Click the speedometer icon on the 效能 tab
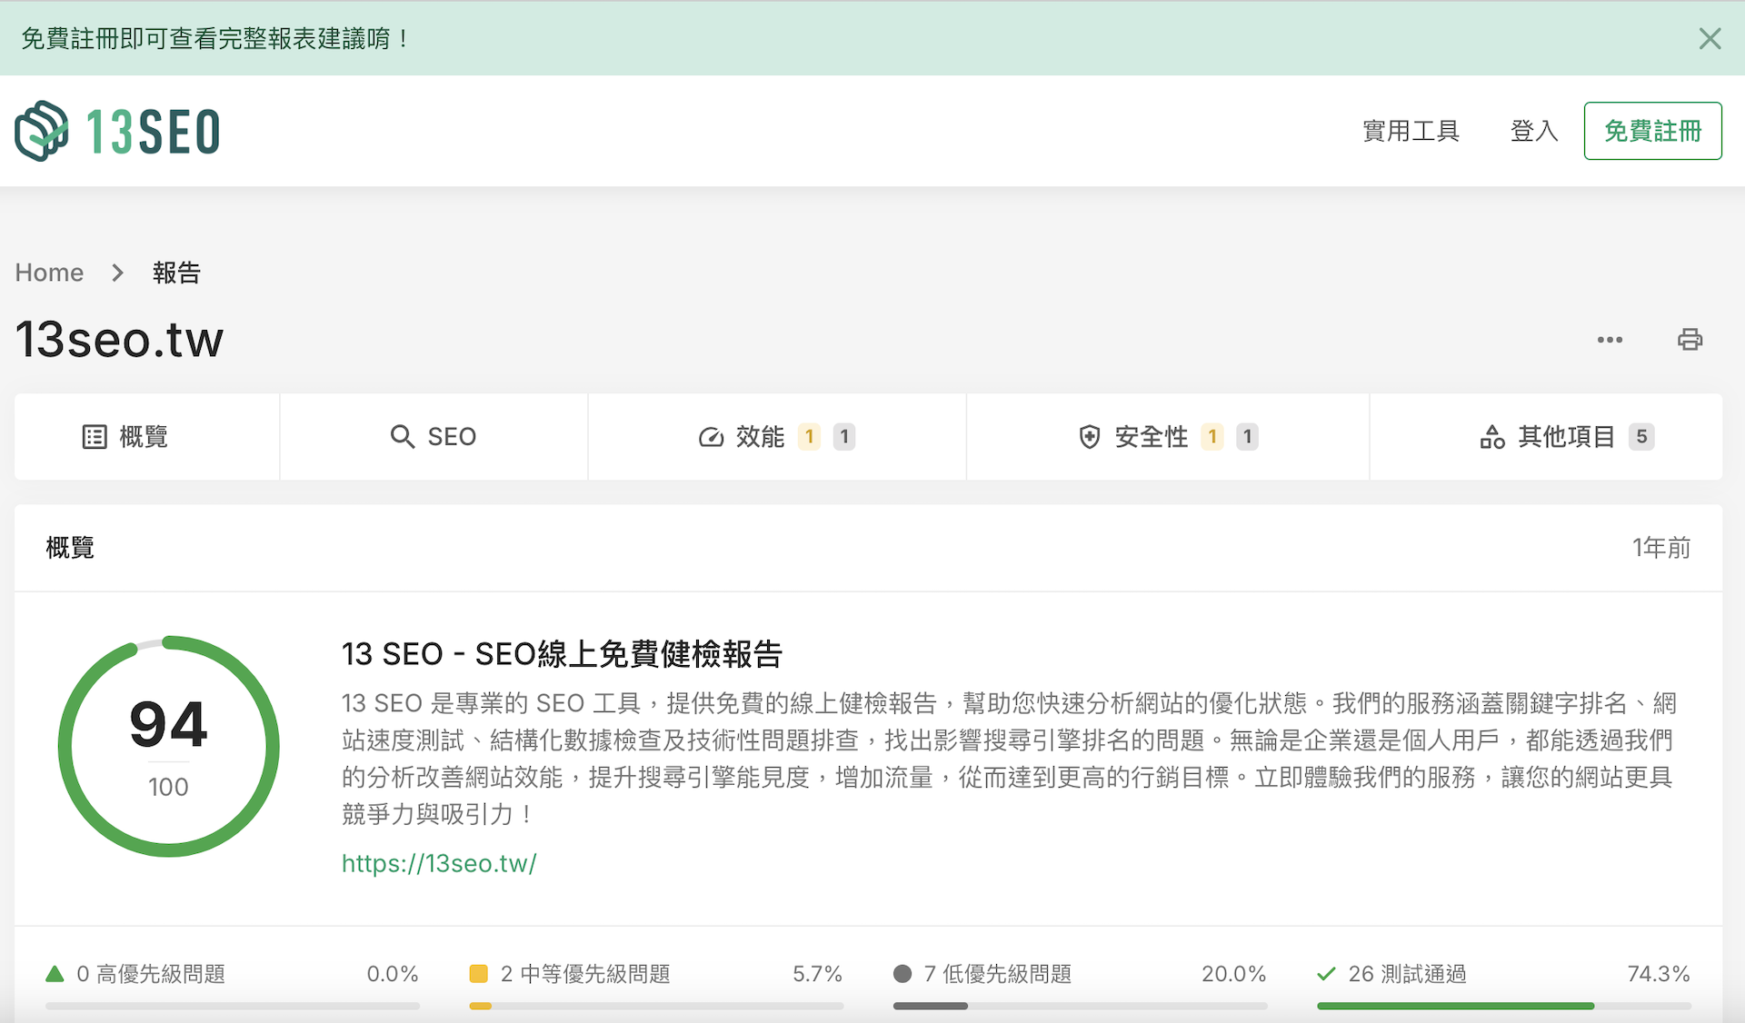 click(x=711, y=436)
